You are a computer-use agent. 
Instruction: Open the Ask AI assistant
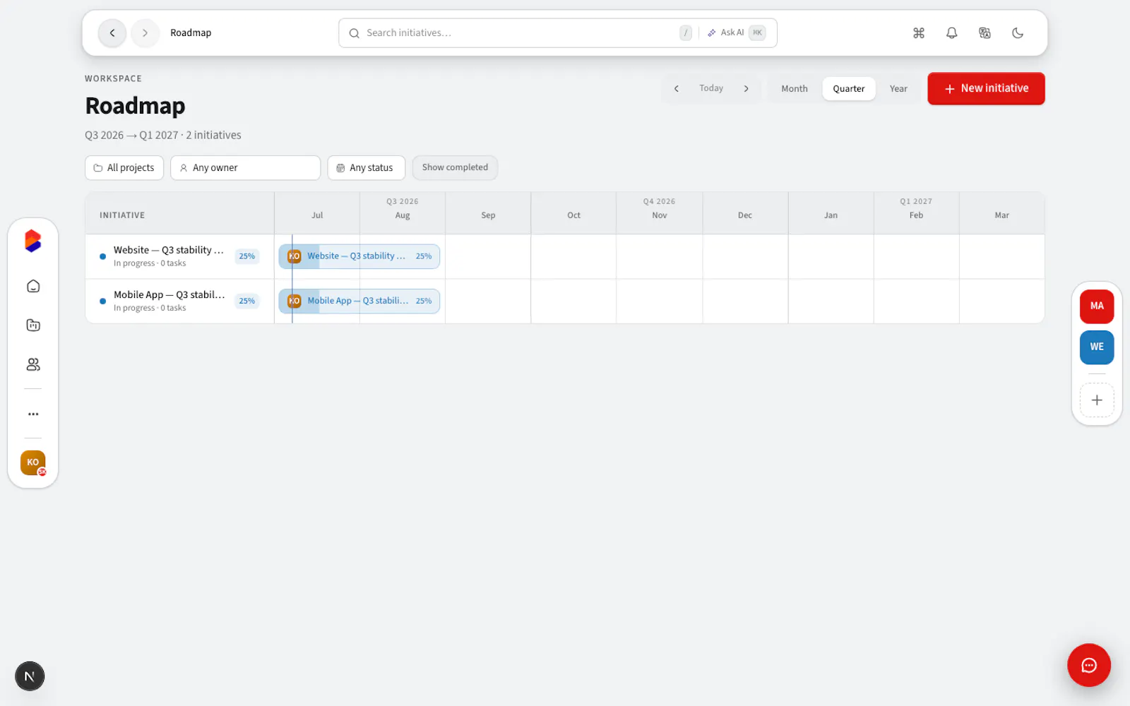737,33
